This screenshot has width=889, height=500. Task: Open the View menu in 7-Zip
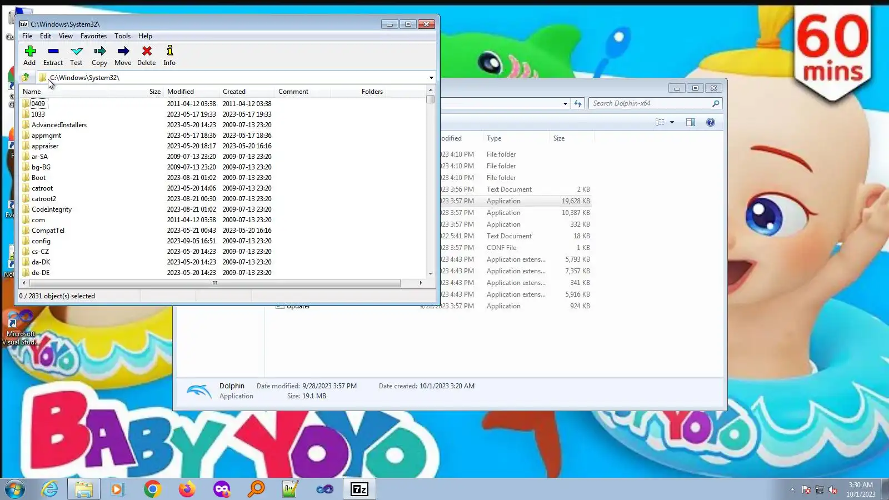pyautogui.click(x=66, y=36)
